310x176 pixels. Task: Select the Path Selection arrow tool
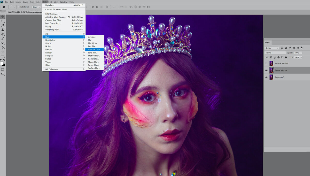coord(3,51)
